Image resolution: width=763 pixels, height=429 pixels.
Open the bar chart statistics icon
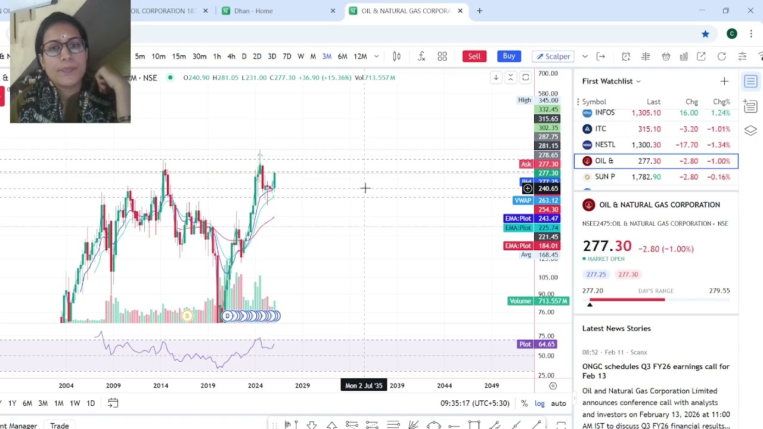(684, 56)
